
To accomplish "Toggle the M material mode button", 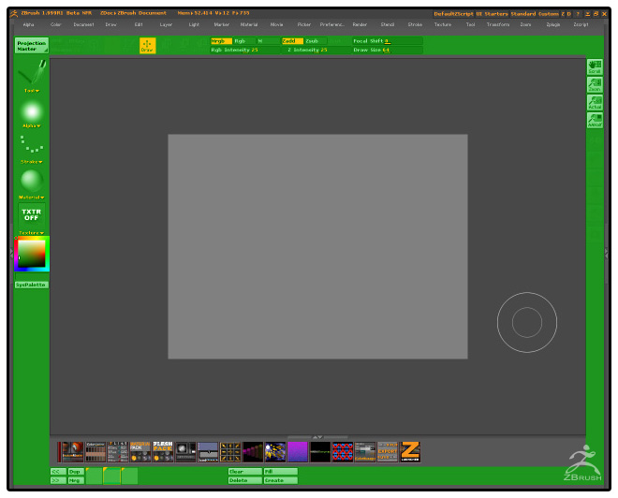I will 268,41.
